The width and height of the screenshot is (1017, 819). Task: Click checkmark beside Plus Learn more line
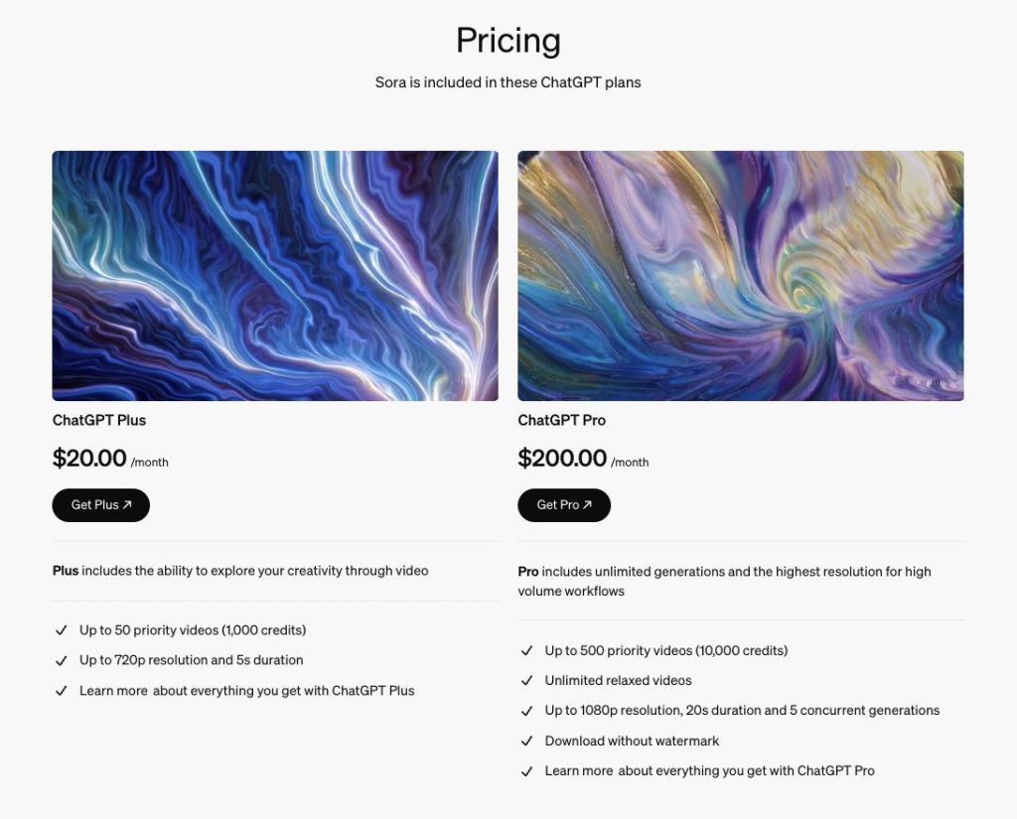point(62,690)
